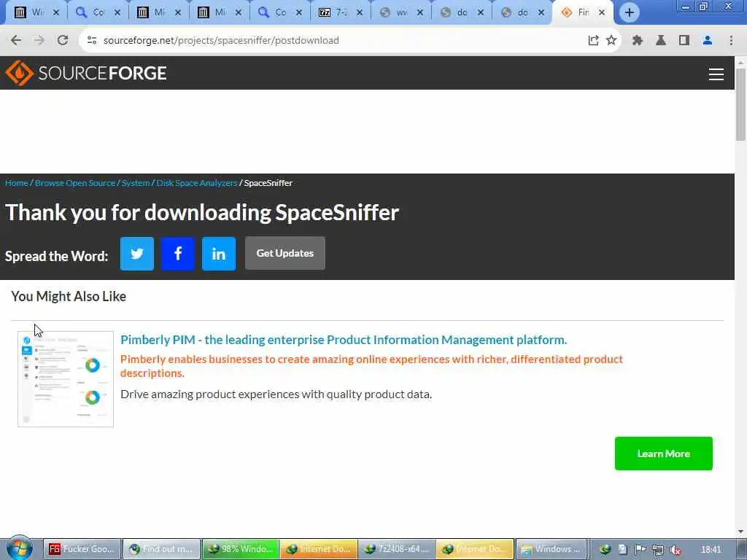
Task: Open the System breadcrumb link
Action: pos(136,183)
